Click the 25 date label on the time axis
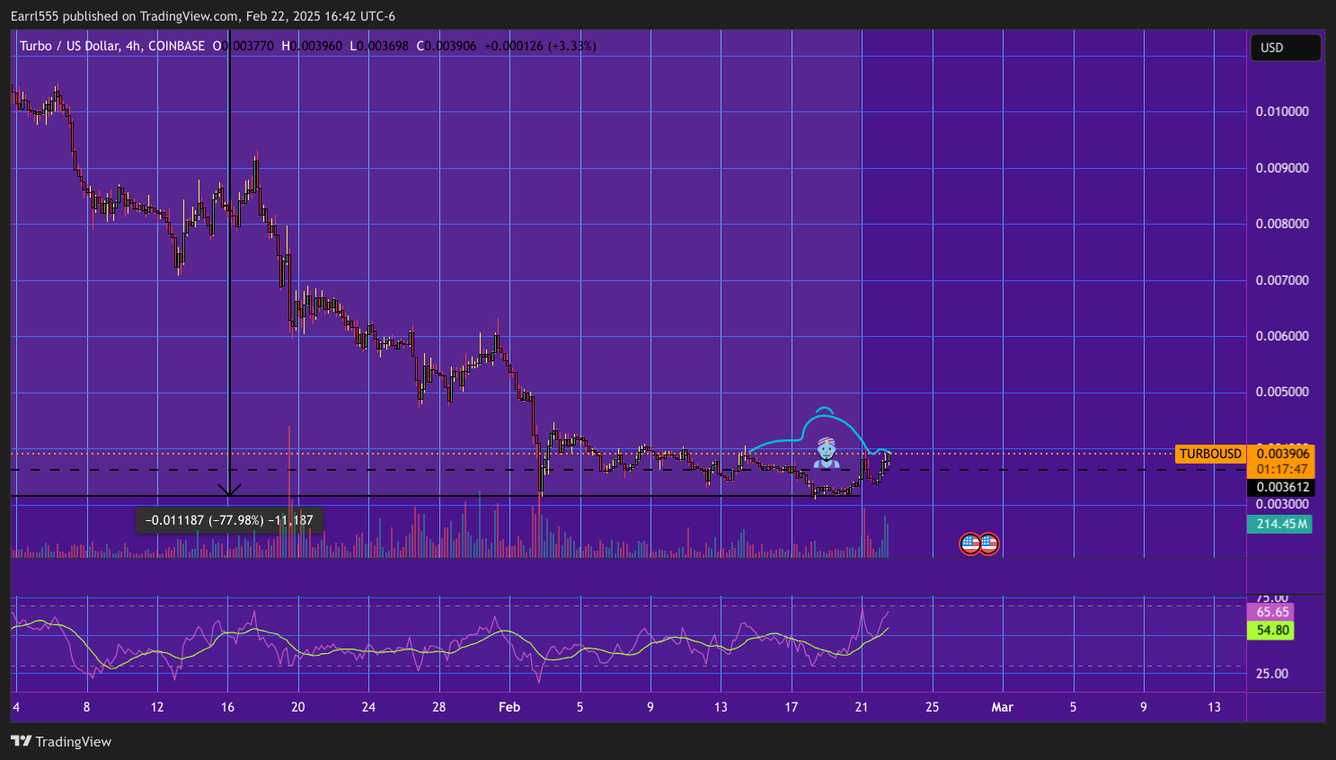This screenshot has width=1336, height=760. 933,707
